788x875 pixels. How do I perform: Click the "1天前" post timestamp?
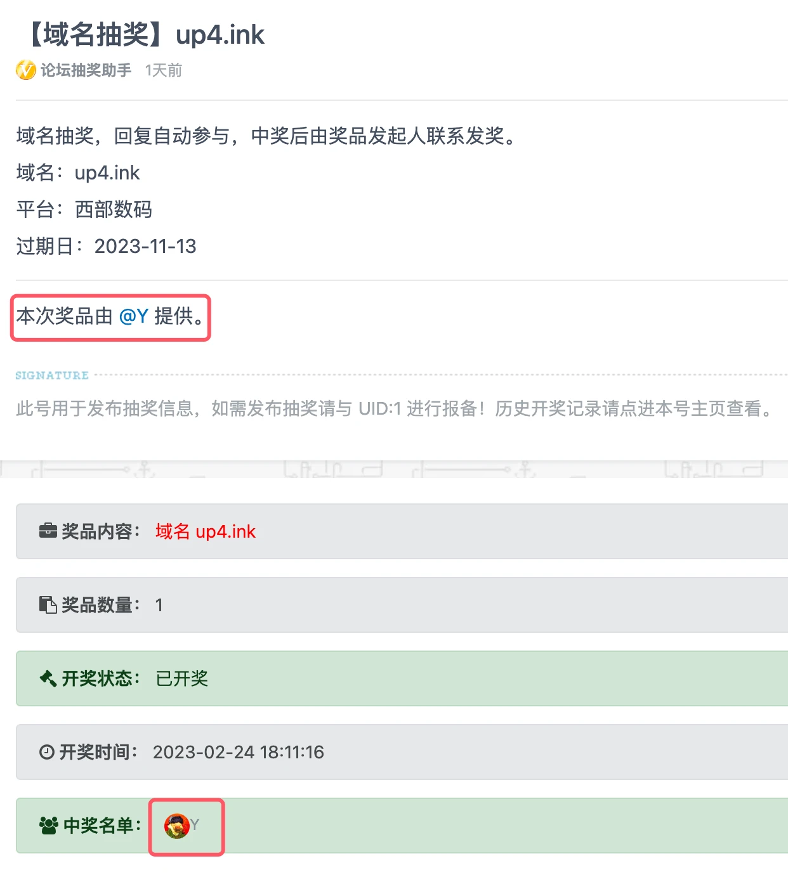pos(163,70)
